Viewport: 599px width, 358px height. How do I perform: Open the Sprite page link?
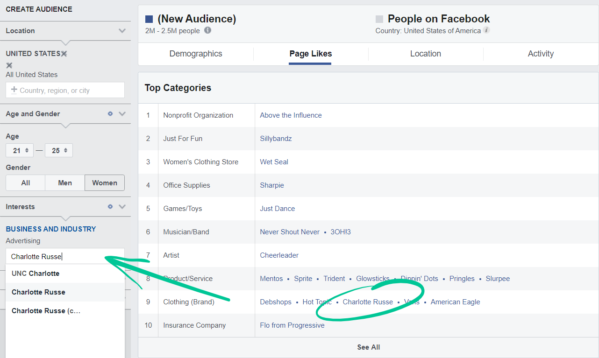(x=303, y=279)
